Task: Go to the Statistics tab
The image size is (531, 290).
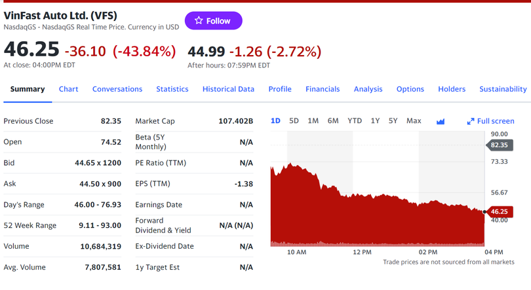Action: click(x=172, y=89)
